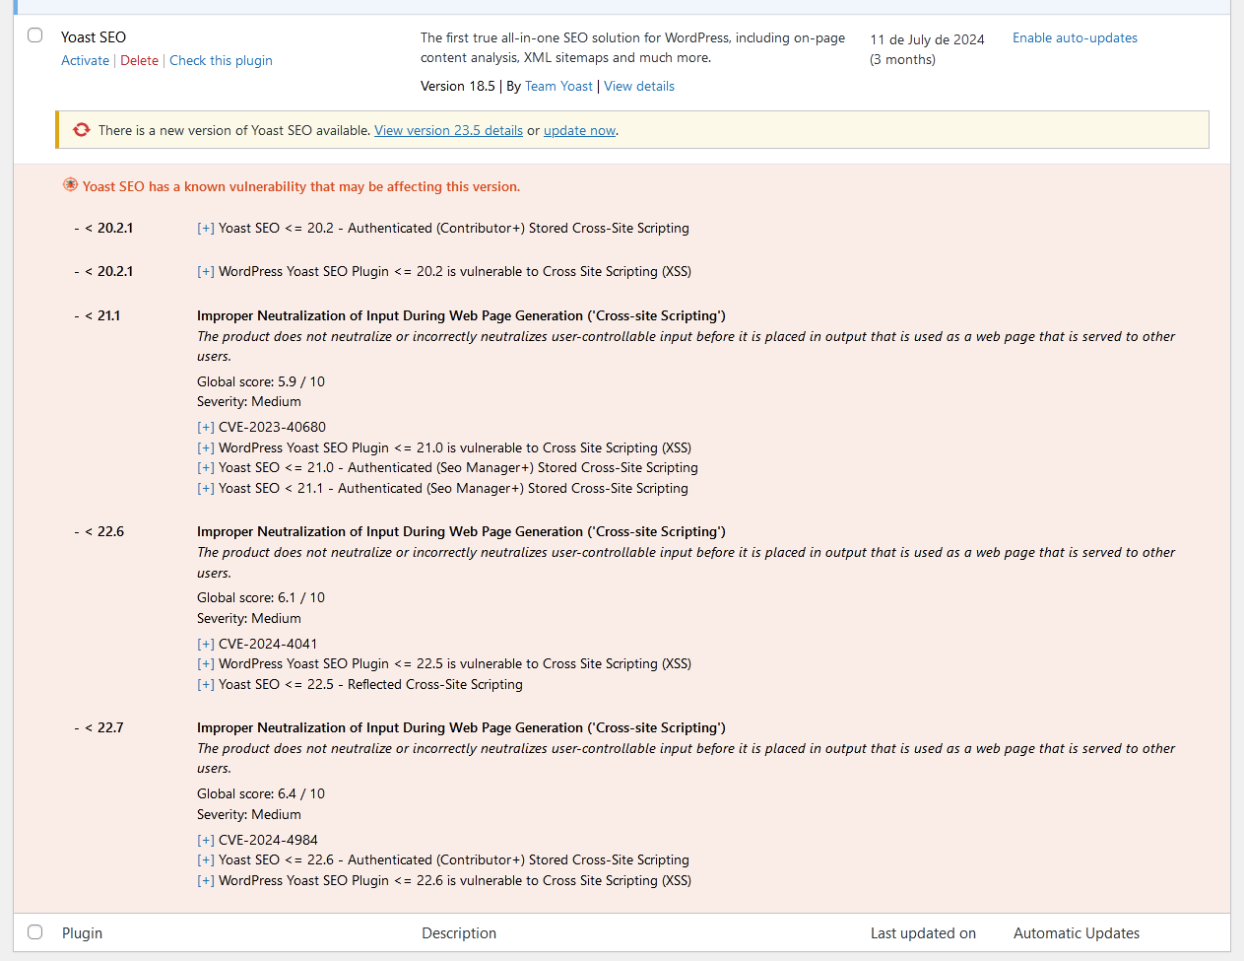
Task: Expand Yoast SEO <= 20.2 Contributor+ XSS item
Action: pos(206,229)
